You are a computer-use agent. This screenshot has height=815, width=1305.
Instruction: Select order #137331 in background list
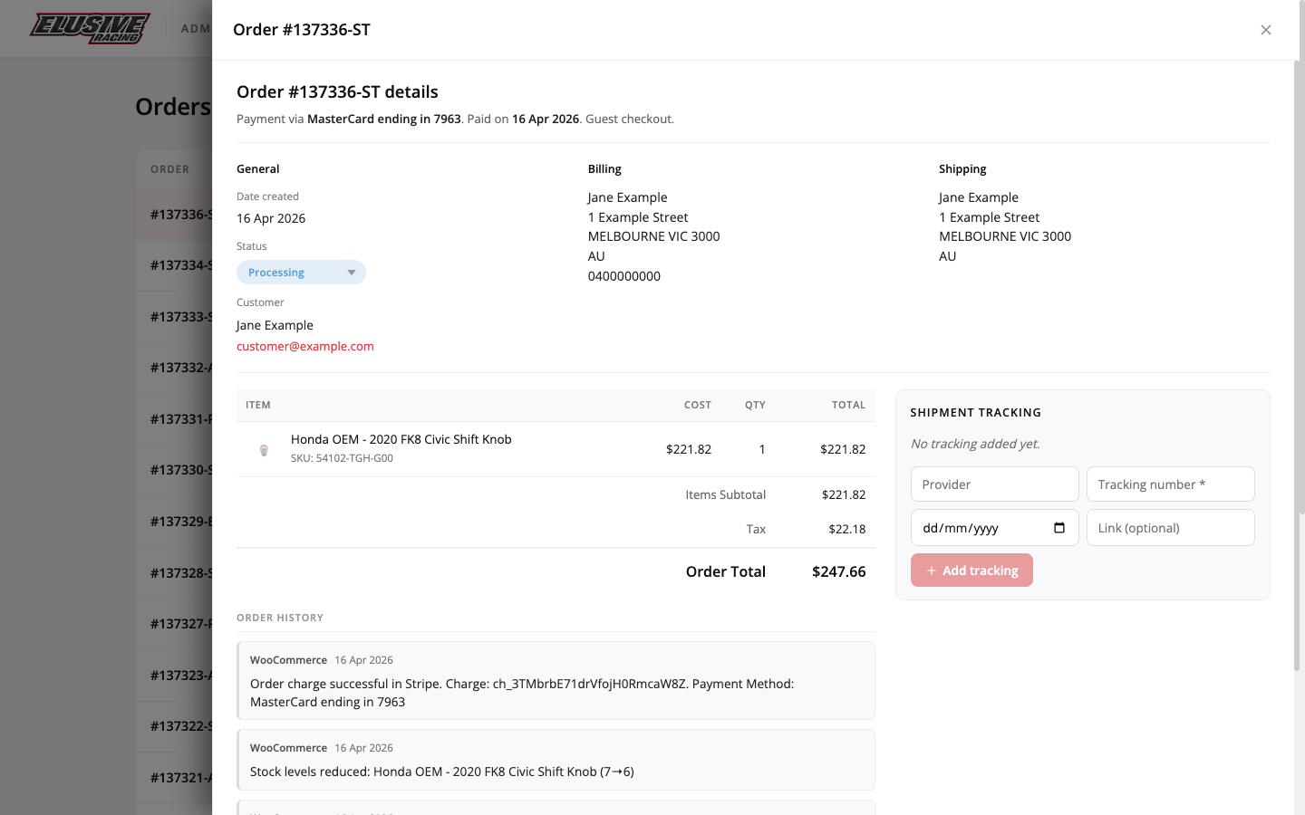coord(174,419)
